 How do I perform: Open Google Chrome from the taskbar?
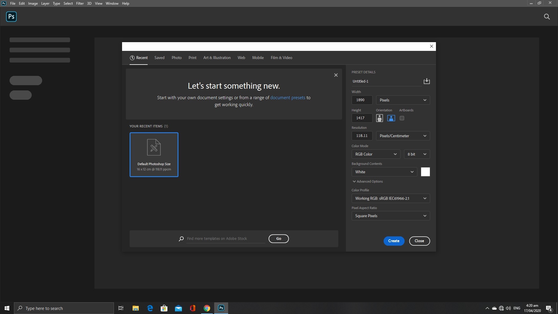click(207, 308)
